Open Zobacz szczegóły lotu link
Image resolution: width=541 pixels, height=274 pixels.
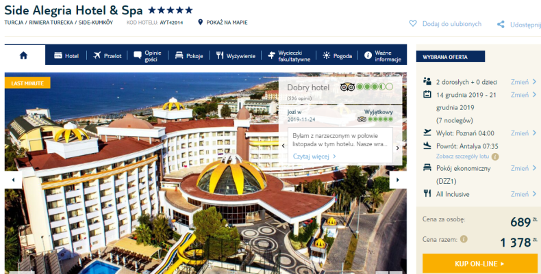(462, 156)
